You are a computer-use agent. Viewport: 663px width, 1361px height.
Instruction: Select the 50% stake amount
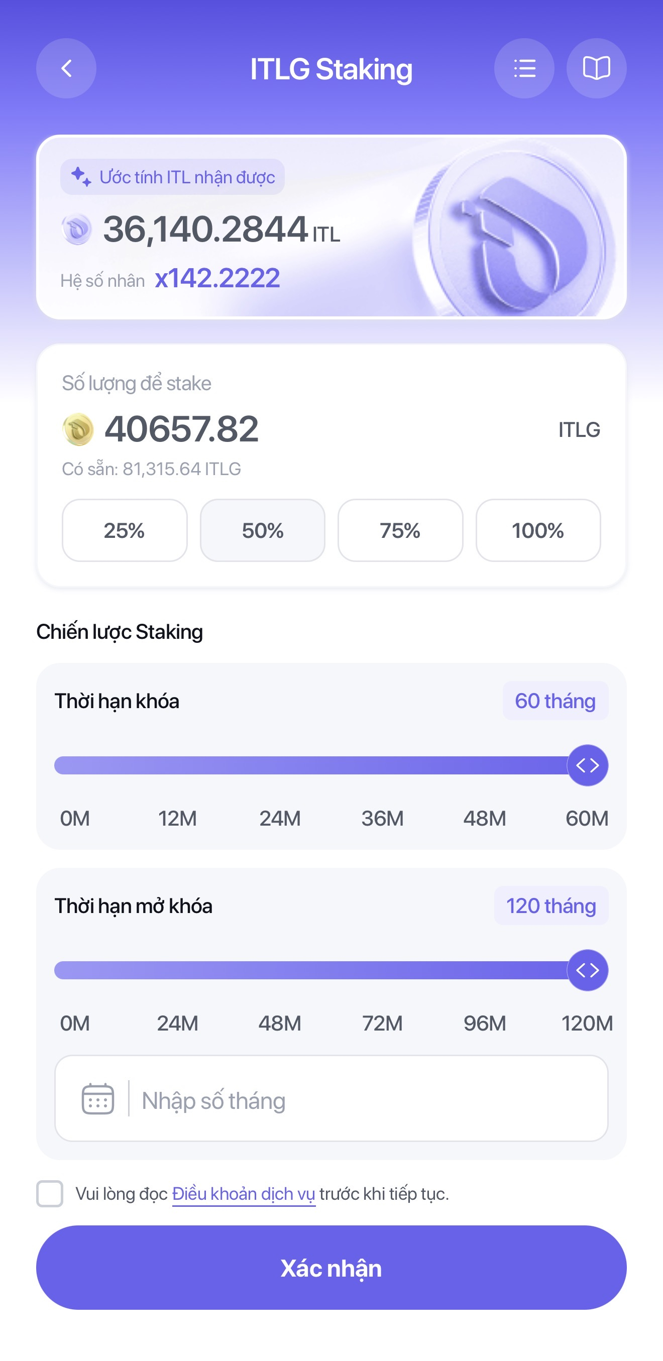(x=263, y=530)
